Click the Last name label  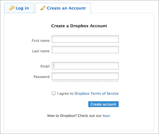click(x=41, y=51)
